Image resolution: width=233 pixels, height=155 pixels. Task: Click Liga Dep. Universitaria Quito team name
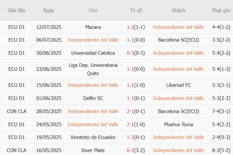tap(93, 69)
